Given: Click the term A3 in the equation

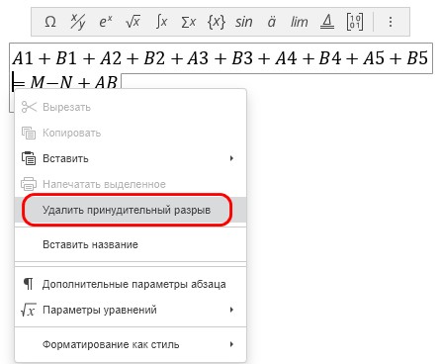Looking at the screenshot, I should (x=198, y=58).
